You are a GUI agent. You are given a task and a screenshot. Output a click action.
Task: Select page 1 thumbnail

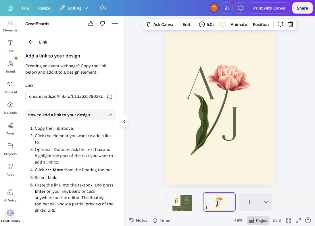(x=182, y=202)
